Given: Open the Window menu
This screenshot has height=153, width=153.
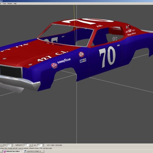Looking at the screenshot, I should (10, 4).
